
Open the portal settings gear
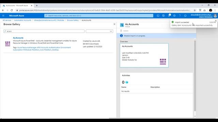coord(174,16)
